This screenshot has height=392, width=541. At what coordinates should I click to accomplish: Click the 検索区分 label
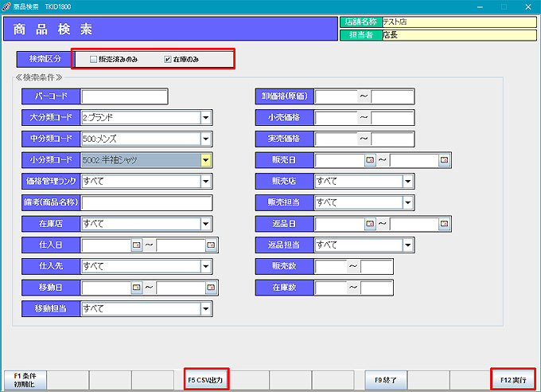pos(45,59)
